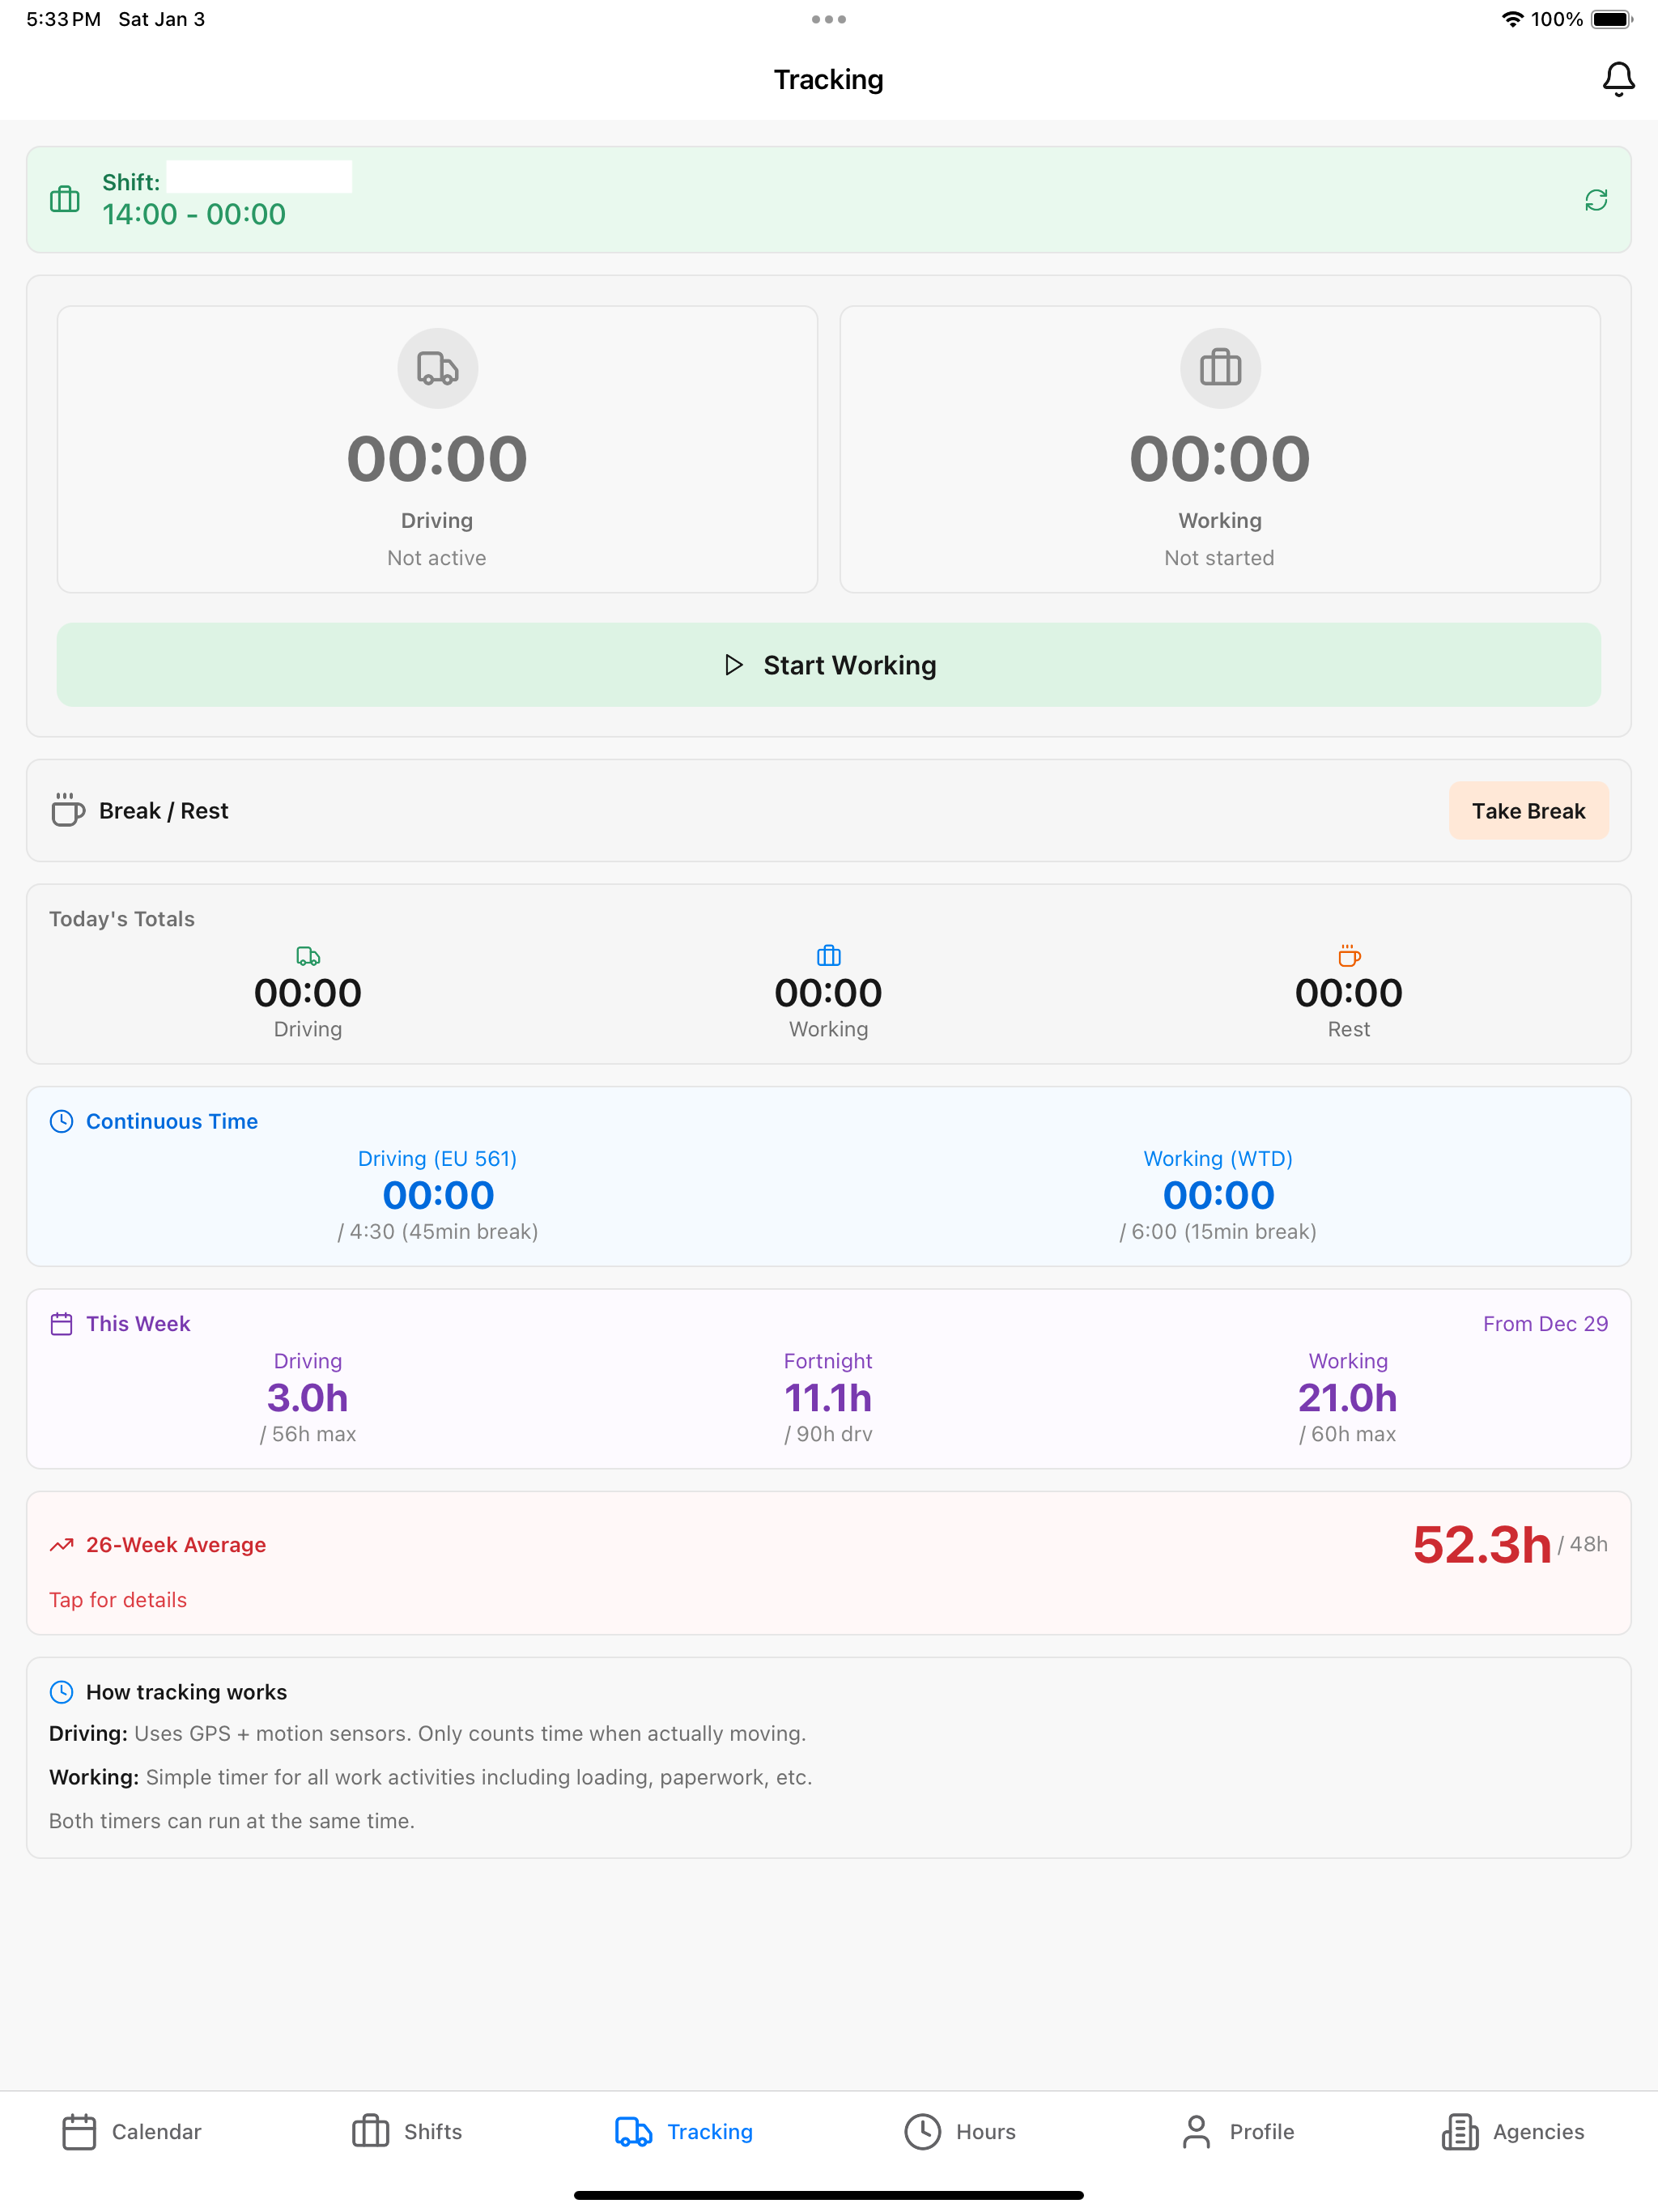Tap the This Week heading
Image resolution: width=1658 pixels, height=2212 pixels.
(x=138, y=1324)
